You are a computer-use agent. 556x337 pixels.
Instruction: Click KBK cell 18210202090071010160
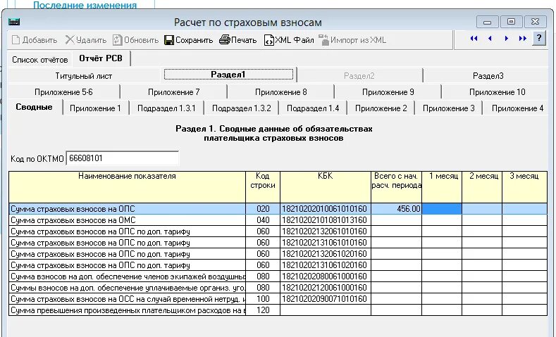coord(325,299)
